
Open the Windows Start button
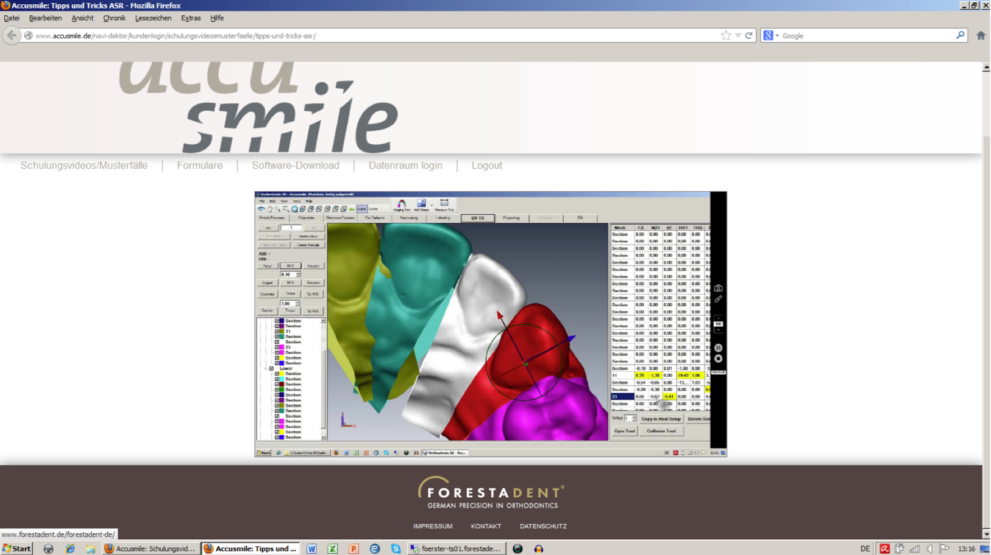(16, 549)
